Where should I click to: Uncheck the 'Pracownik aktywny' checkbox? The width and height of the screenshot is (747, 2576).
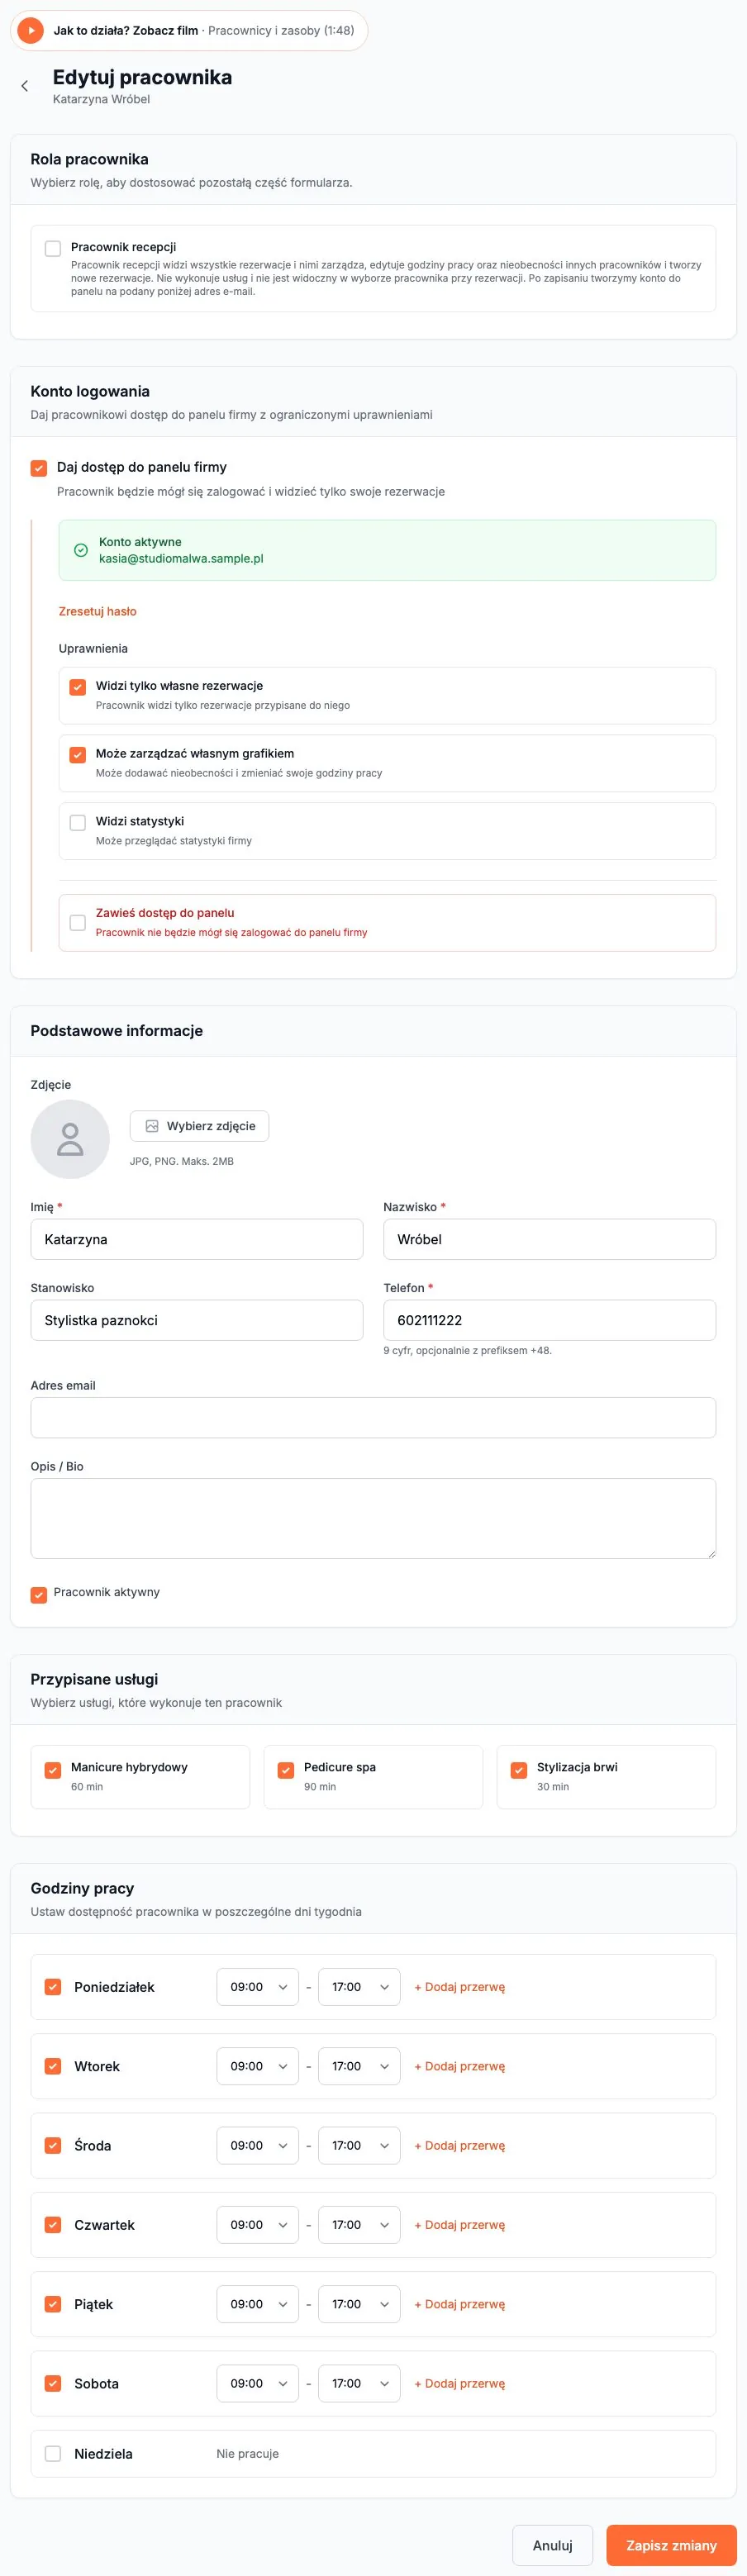pyautogui.click(x=39, y=1594)
